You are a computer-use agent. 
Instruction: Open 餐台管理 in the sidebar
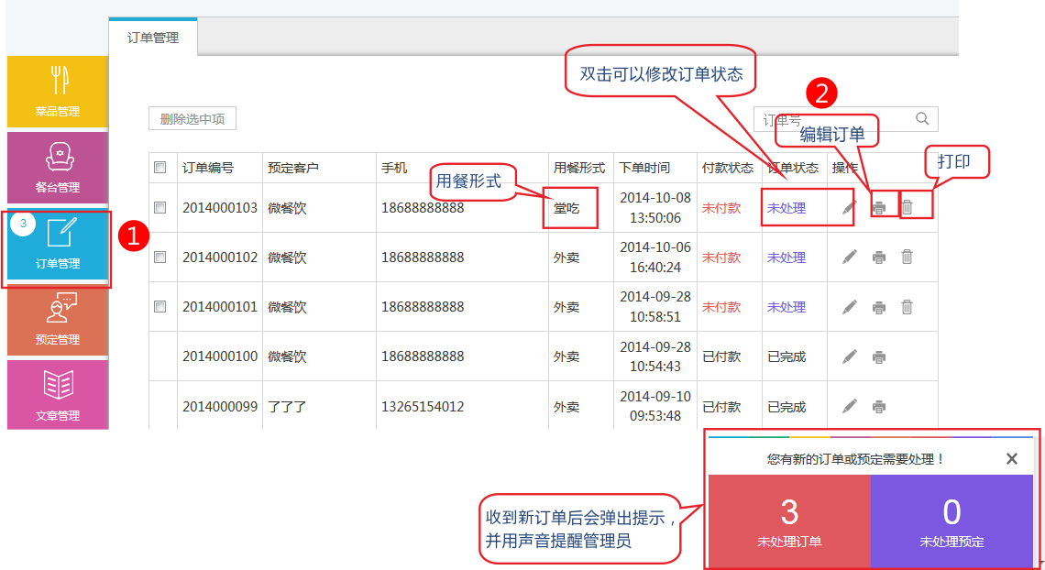point(58,168)
